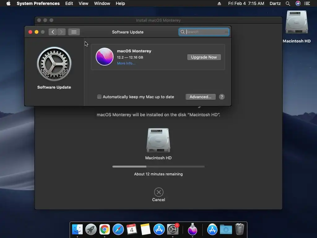Click the Install macOS Monterey window title
This screenshot has width=317, height=238.
coord(158,20)
